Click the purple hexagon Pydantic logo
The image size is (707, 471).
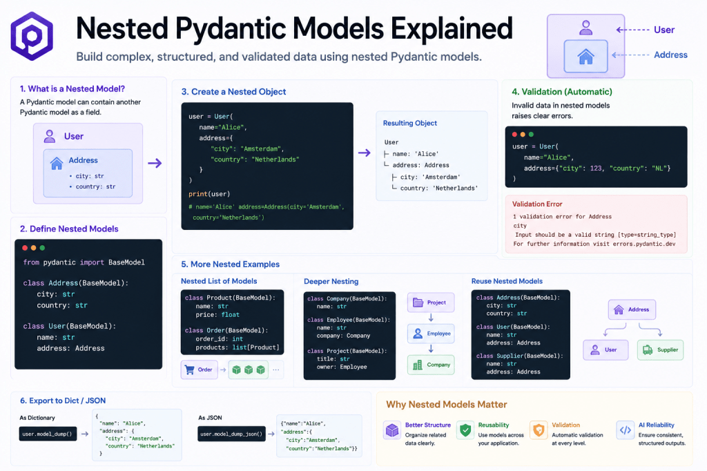tap(32, 36)
